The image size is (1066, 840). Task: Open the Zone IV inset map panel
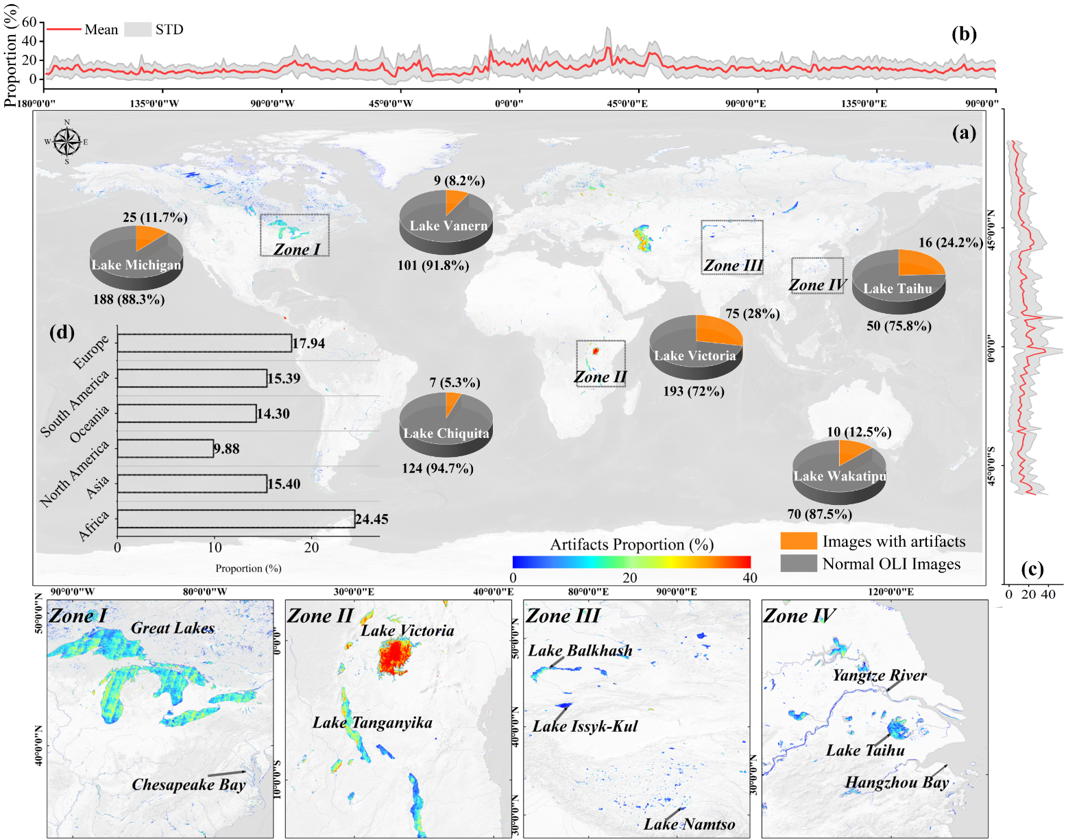(x=875, y=719)
